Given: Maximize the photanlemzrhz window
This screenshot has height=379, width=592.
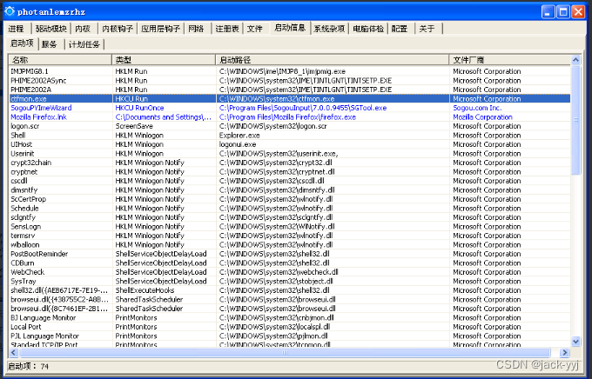Looking at the screenshot, I should point(563,11).
